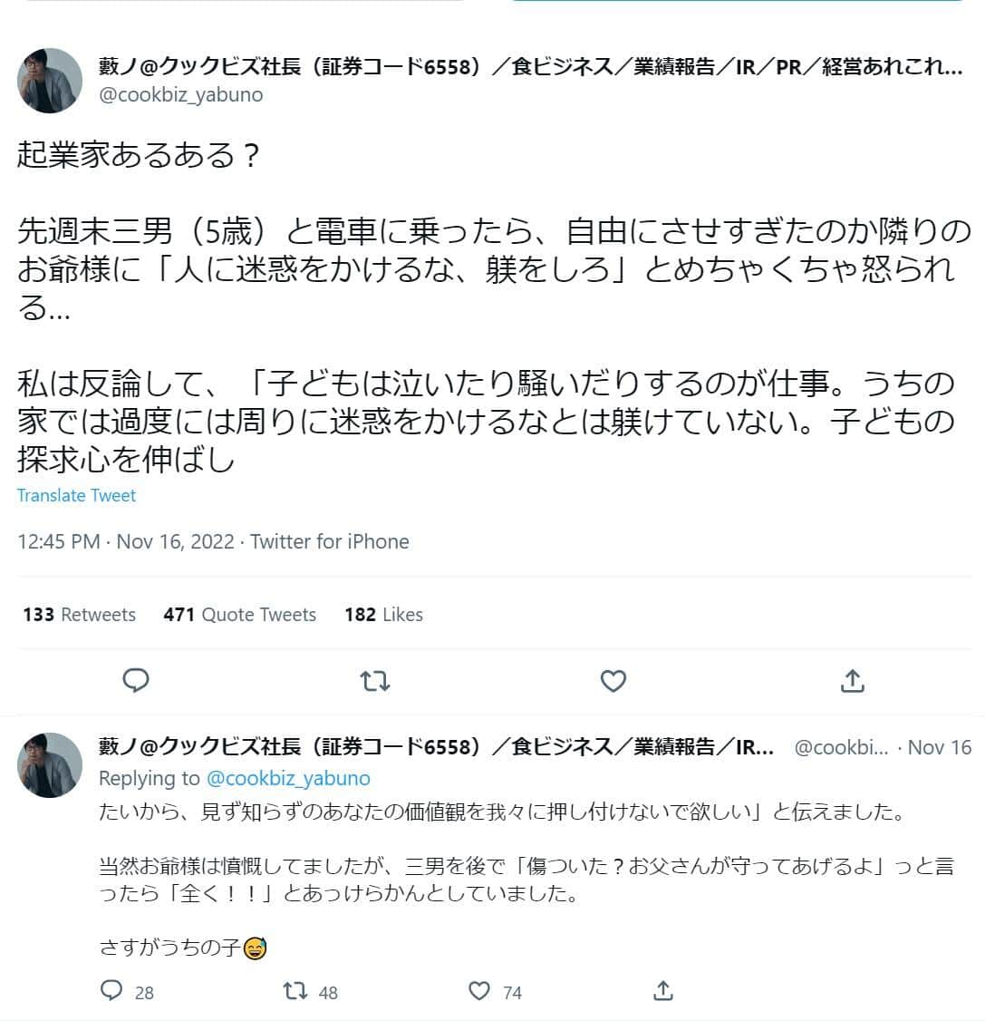This screenshot has height=1021, width=985.
Task: Reply to the main tweet
Action: [136, 680]
